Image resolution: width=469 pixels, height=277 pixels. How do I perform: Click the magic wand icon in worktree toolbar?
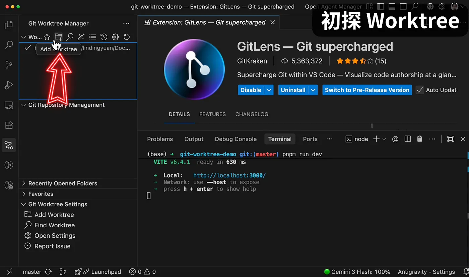click(81, 37)
